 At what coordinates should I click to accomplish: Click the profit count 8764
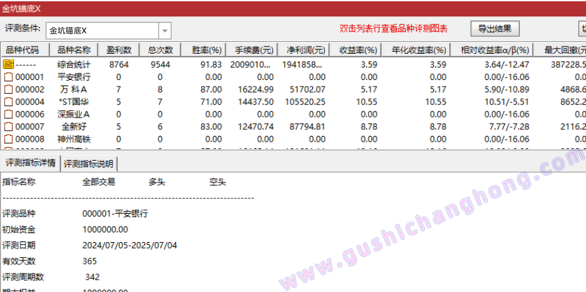(119, 64)
